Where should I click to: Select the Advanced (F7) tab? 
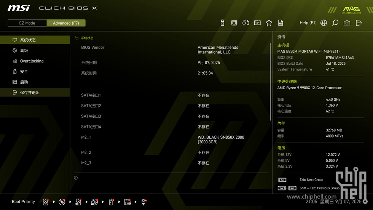[66, 23]
